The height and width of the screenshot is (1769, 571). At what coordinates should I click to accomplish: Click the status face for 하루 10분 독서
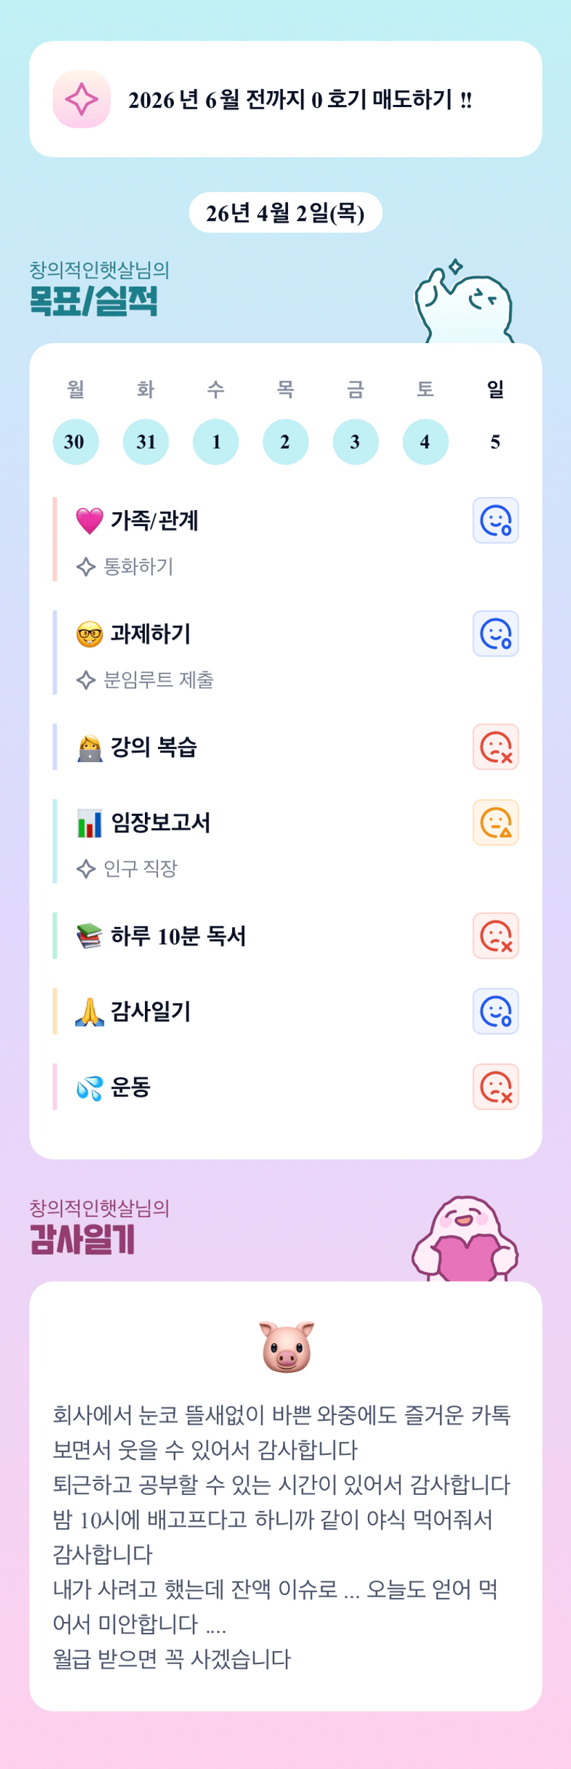495,936
